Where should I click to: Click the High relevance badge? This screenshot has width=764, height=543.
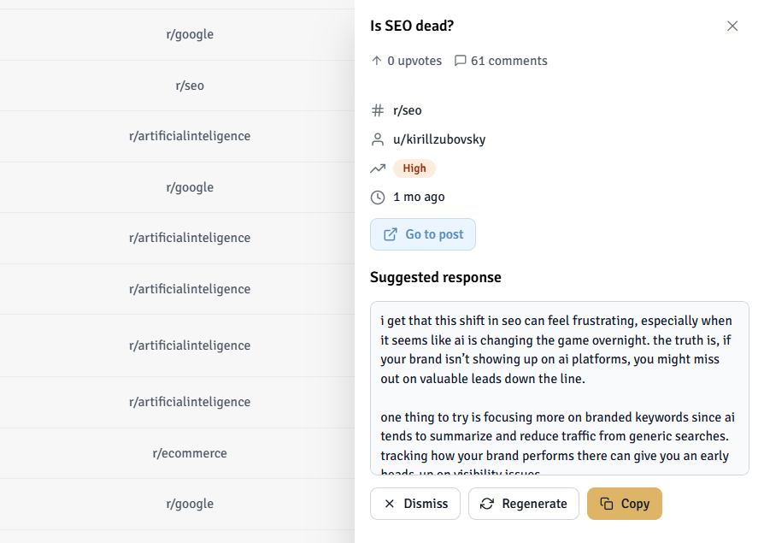pyautogui.click(x=414, y=168)
